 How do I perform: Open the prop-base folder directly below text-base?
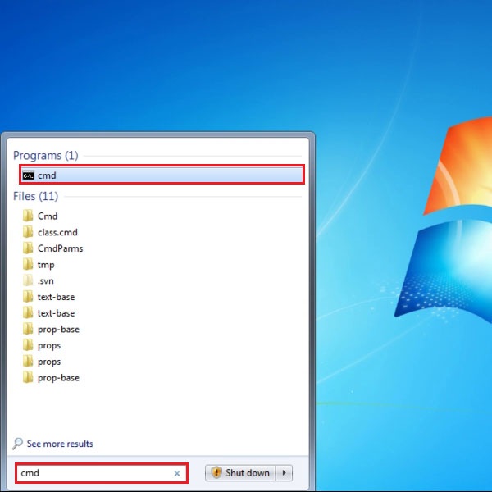(51, 329)
